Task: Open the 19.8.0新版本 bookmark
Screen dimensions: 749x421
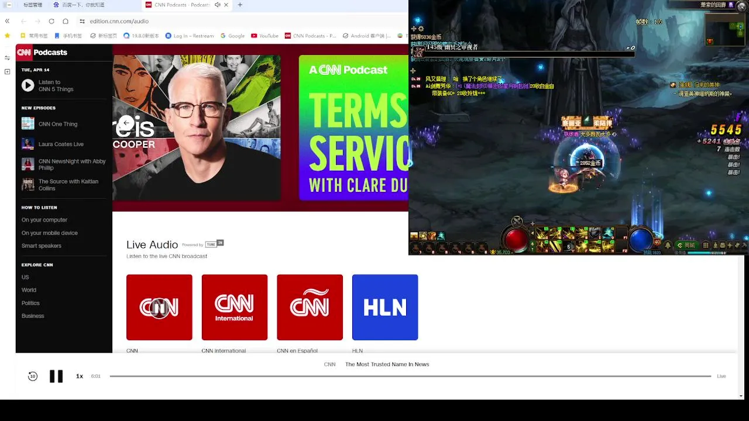Action: pos(142,36)
